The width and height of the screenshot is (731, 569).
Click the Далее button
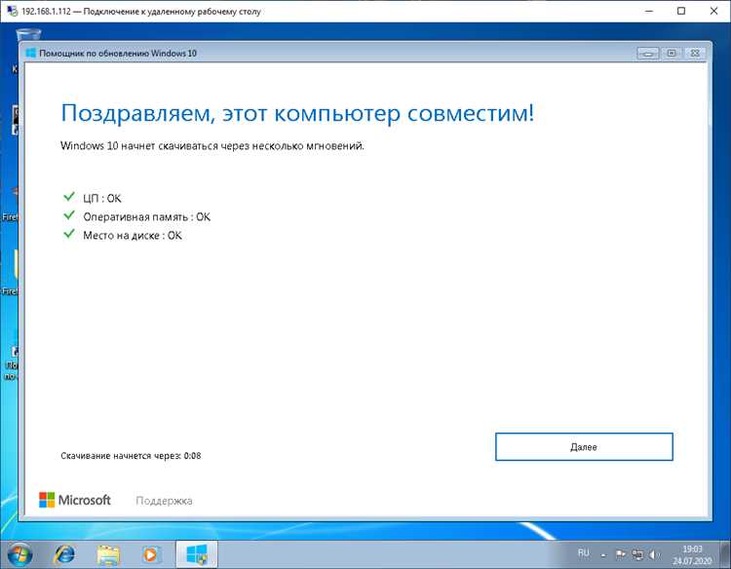pos(583,446)
